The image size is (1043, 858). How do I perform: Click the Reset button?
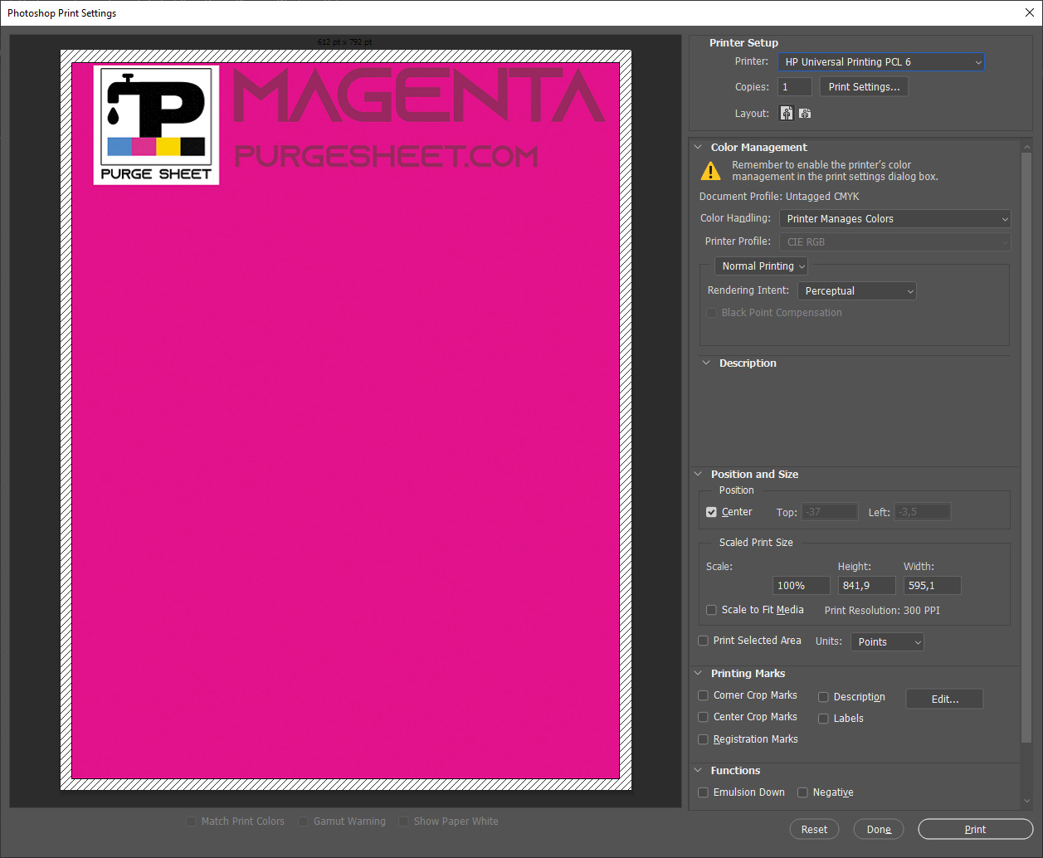pos(814,830)
